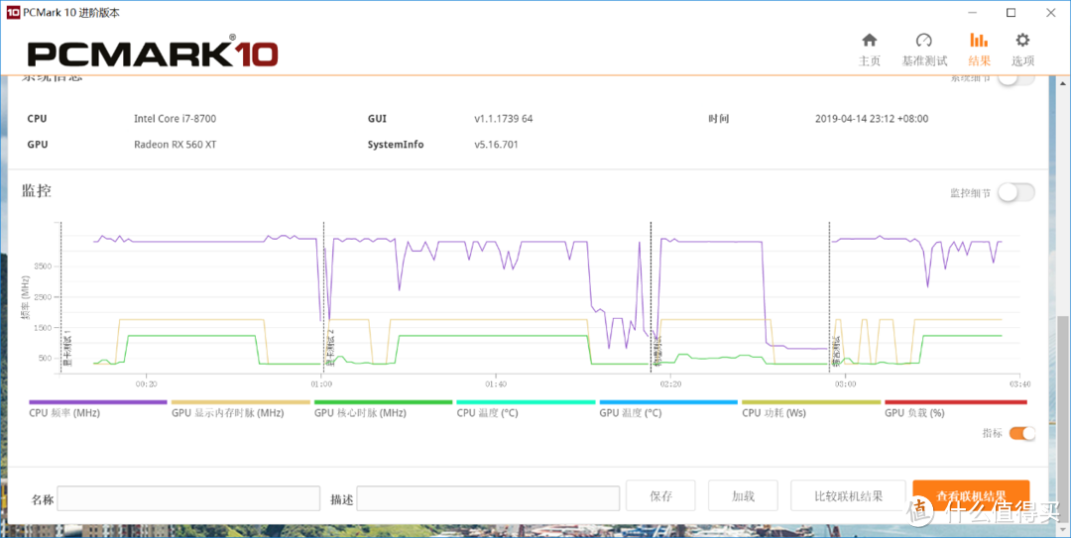Click the GPU value Radeon RX 560 XT
1071x538 pixels.
point(175,145)
